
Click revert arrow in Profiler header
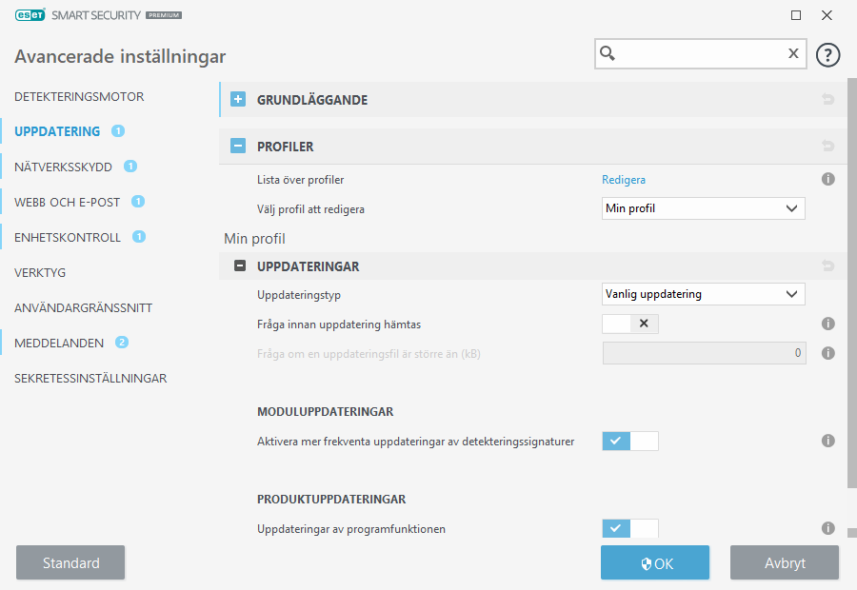click(827, 147)
